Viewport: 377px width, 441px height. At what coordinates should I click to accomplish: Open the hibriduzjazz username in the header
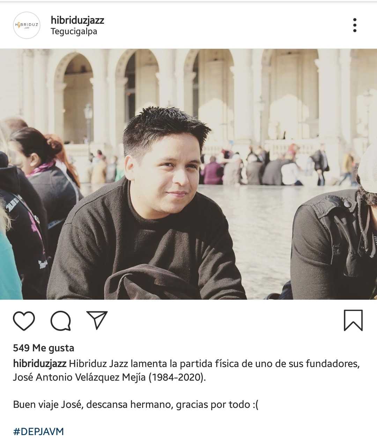click(x=77, y=20)
